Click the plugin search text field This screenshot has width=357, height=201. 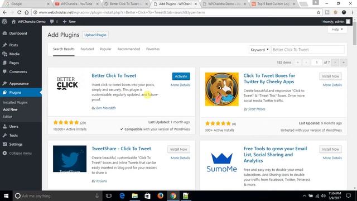[x=308, y=50]
